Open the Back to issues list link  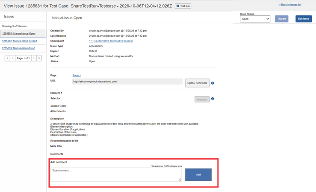point(290,4)
